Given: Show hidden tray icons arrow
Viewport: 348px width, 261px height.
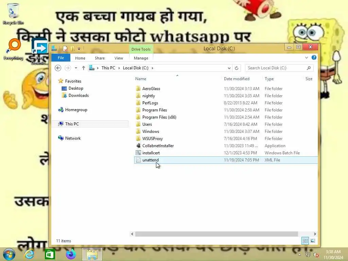Looking at the screenshot, I should 299,255.
